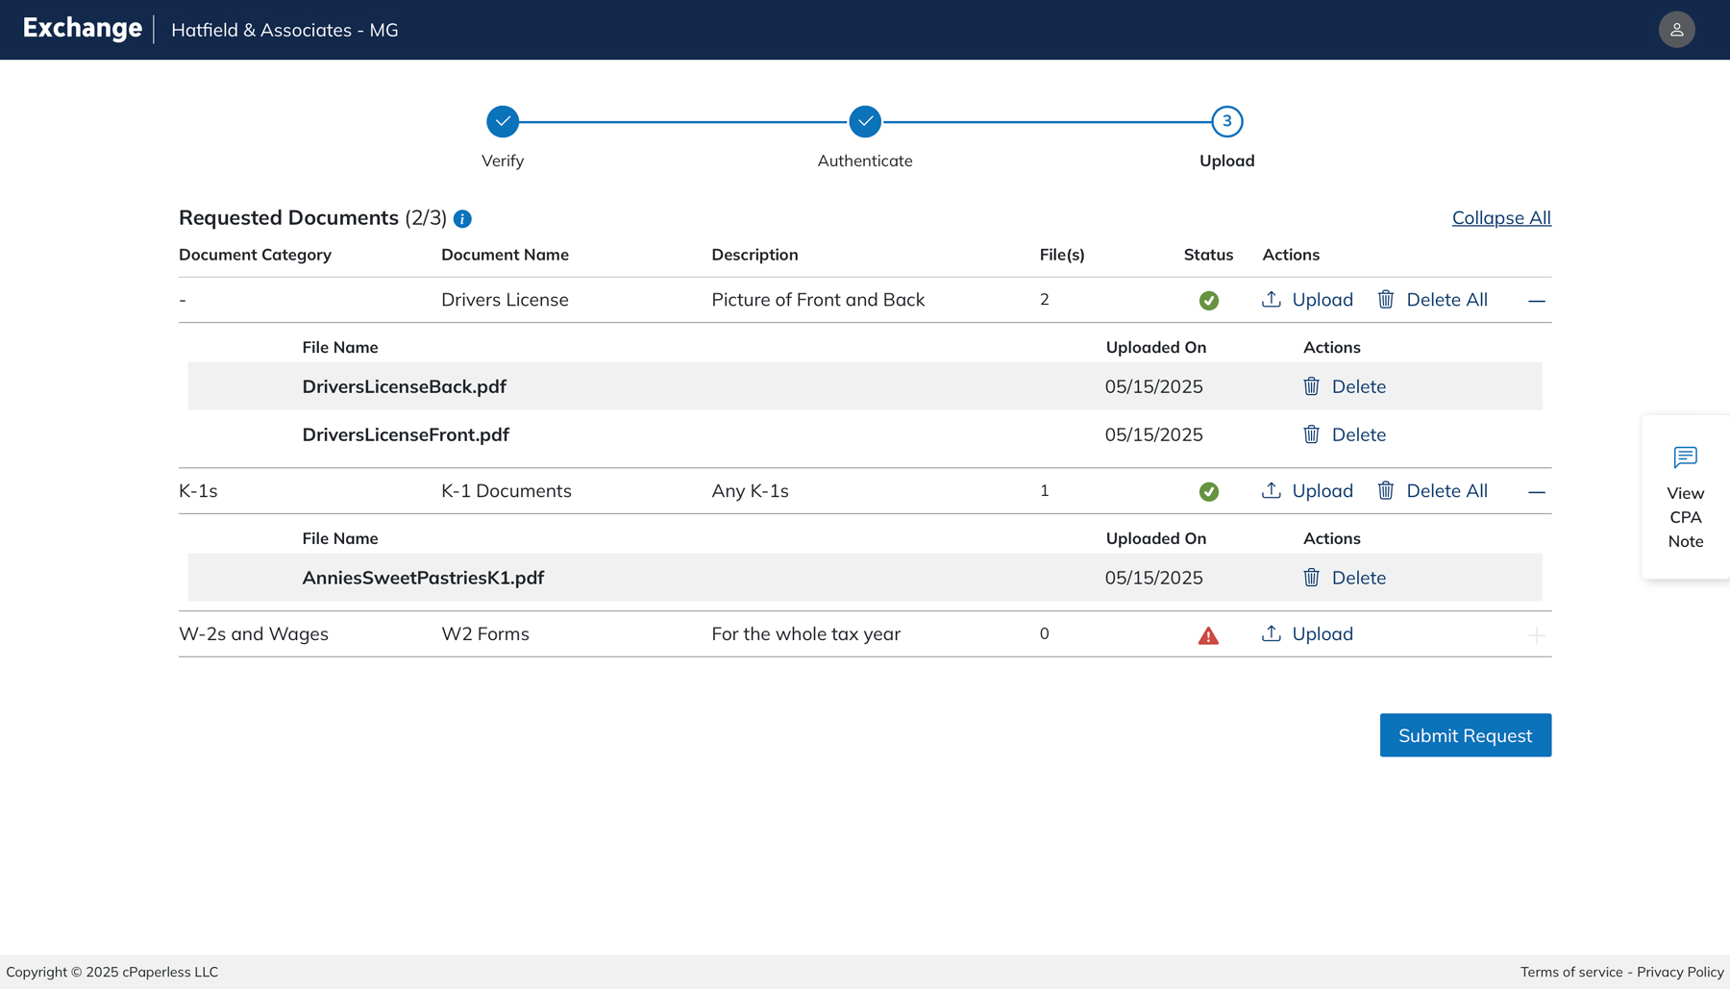Click upload icon in W2 Forms row

point(1271,633)
